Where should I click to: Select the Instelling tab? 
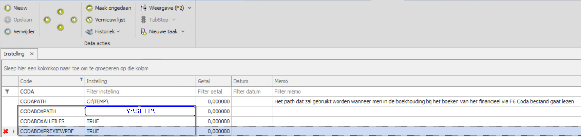[14, 54]
